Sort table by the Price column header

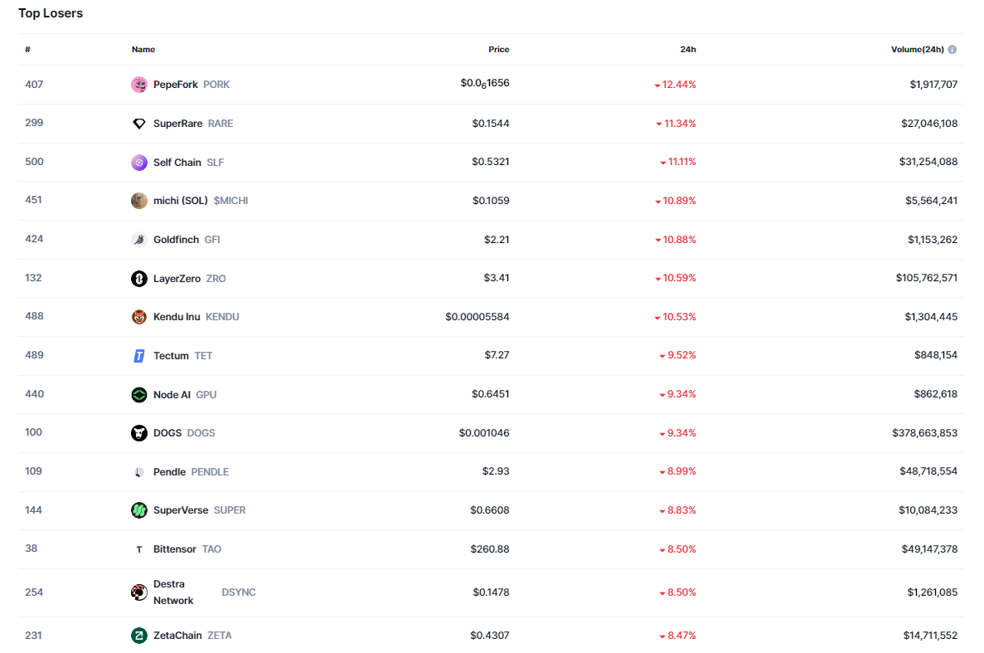tap(498, 50)
